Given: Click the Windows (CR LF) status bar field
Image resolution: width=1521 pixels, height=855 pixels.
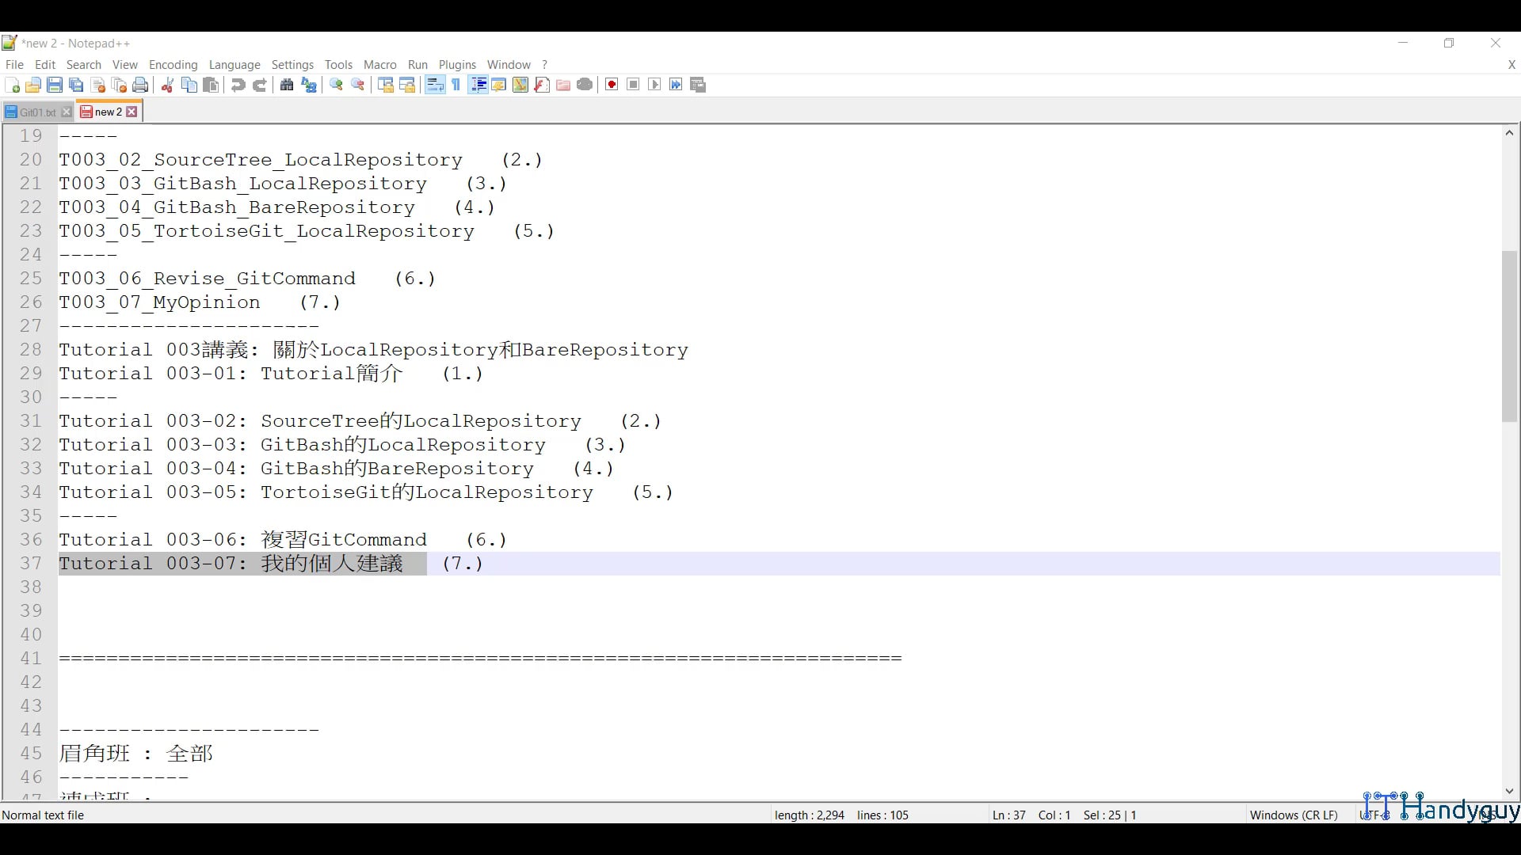Looking at the screenshot, I should (1293, 815).
